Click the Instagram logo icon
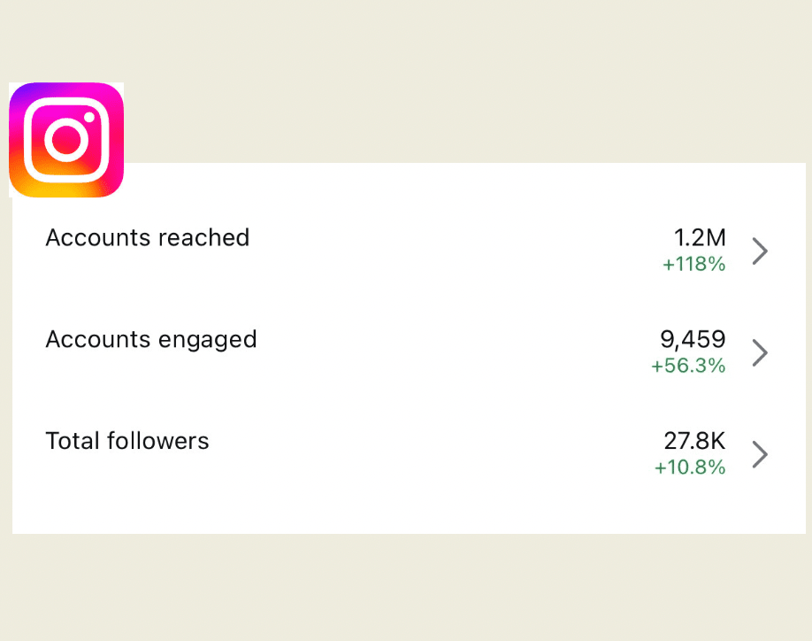The width and height of the screenshot is (812, 641). point(66,140)
